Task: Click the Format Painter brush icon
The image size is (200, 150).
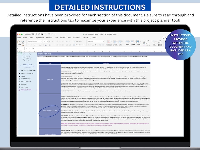Action: pyautogui.click(x=23, y=45)
